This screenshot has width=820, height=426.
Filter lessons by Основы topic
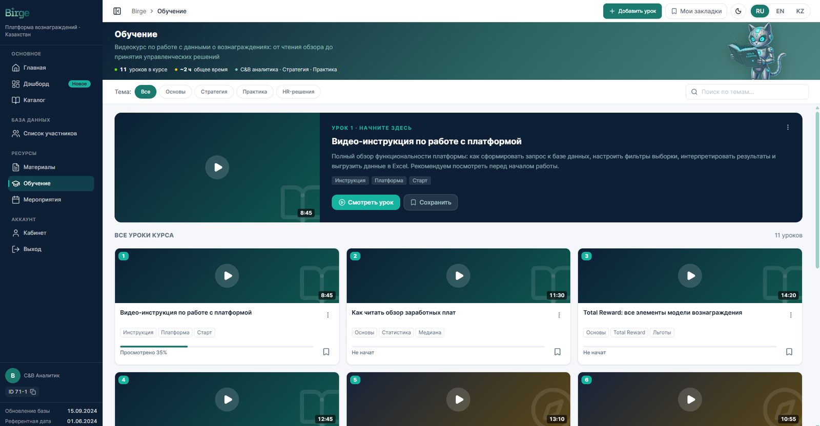tap(175, 92)
